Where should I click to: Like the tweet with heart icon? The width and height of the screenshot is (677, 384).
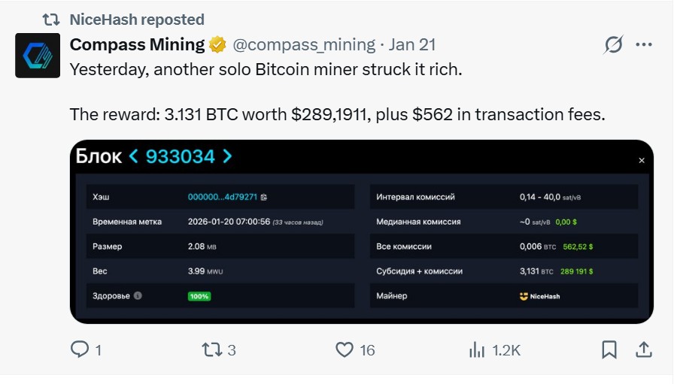345,349
